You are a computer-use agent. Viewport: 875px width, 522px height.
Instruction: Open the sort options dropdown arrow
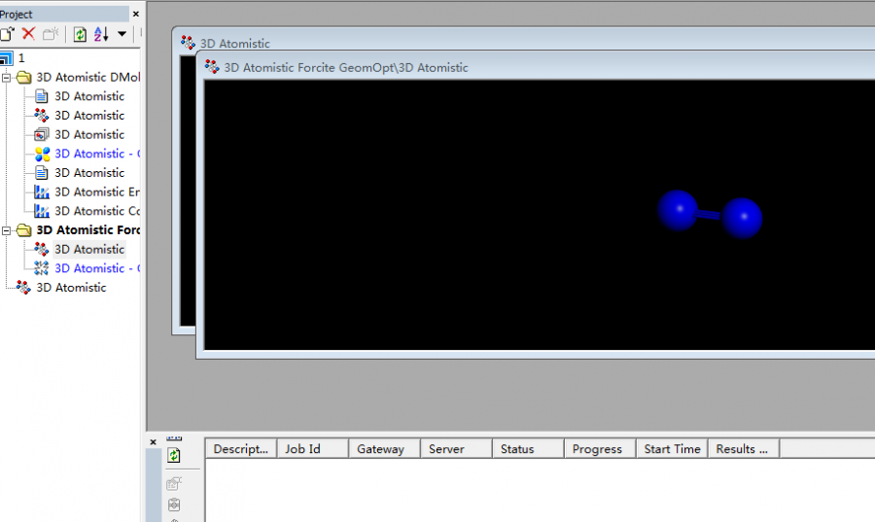click(x=122, y=34)
